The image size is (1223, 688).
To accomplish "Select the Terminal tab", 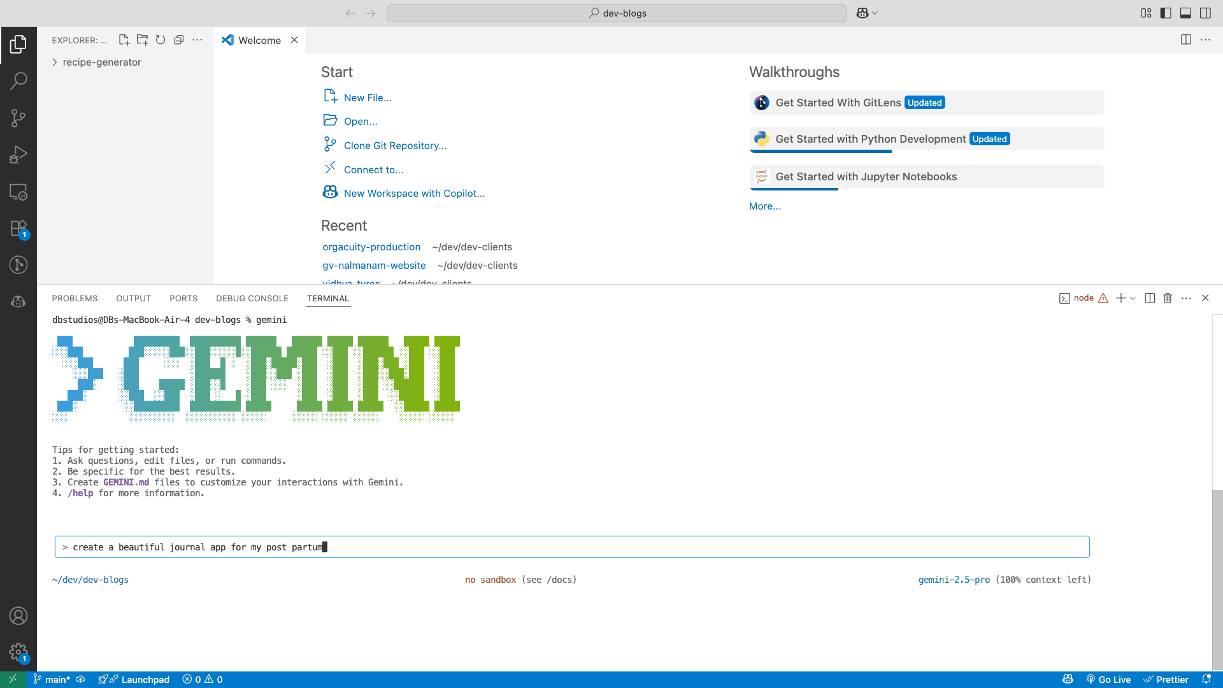I will (328, 298).
